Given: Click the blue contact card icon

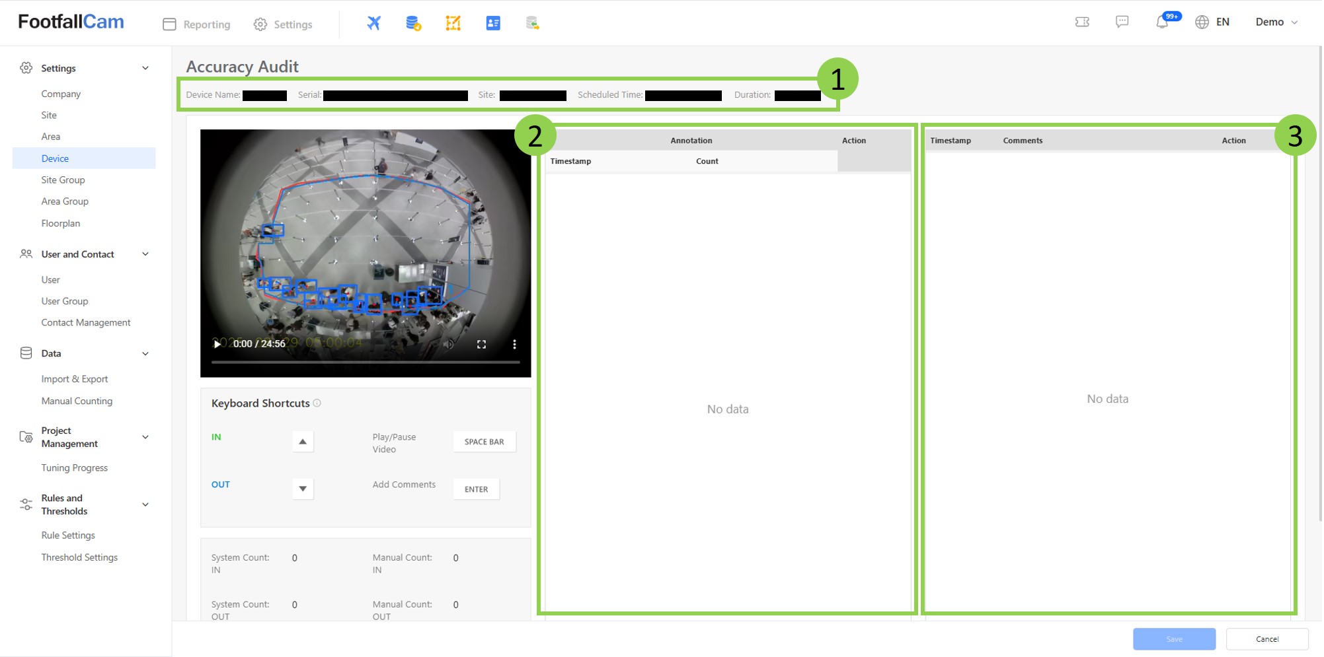Looking at the screenshot, I should click(x=493, y=23).
